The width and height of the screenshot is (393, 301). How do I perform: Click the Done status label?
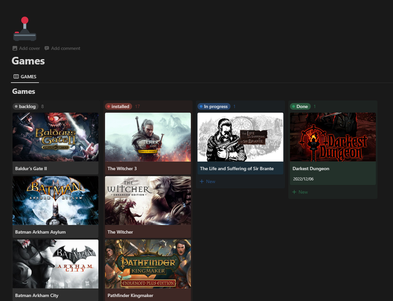300,106
